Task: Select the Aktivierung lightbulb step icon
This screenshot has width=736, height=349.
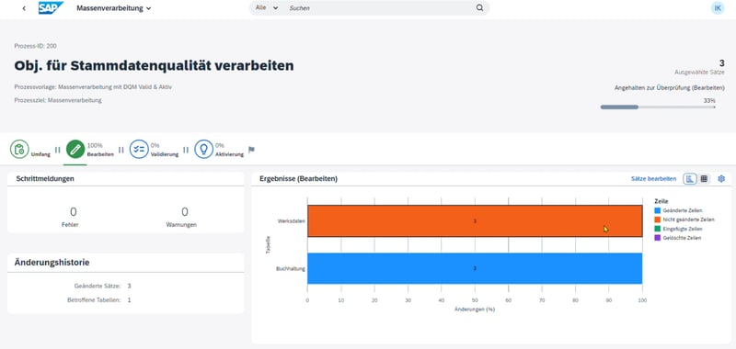Action: click(x=203, y=150)
